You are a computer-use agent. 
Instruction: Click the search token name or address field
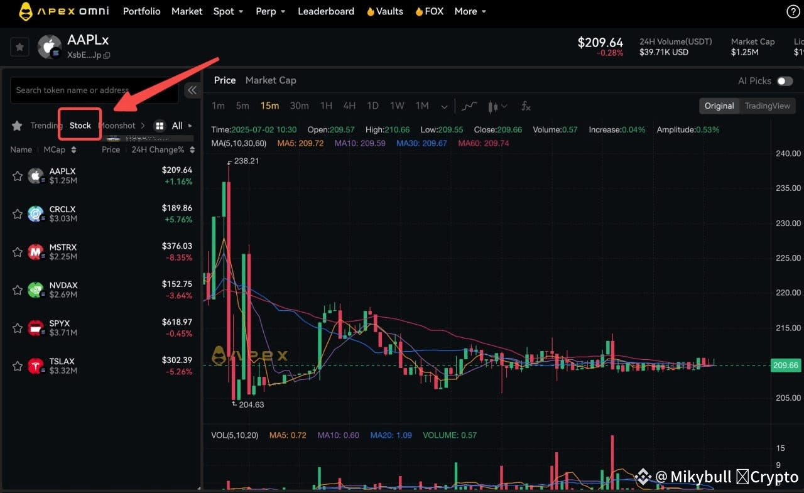[95, 90]
